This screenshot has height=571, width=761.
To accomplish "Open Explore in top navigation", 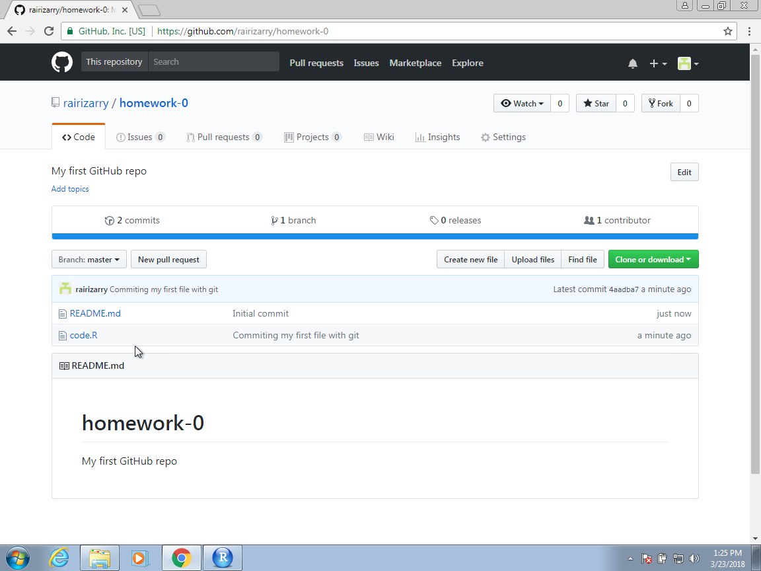I will (x=468, y=63).
